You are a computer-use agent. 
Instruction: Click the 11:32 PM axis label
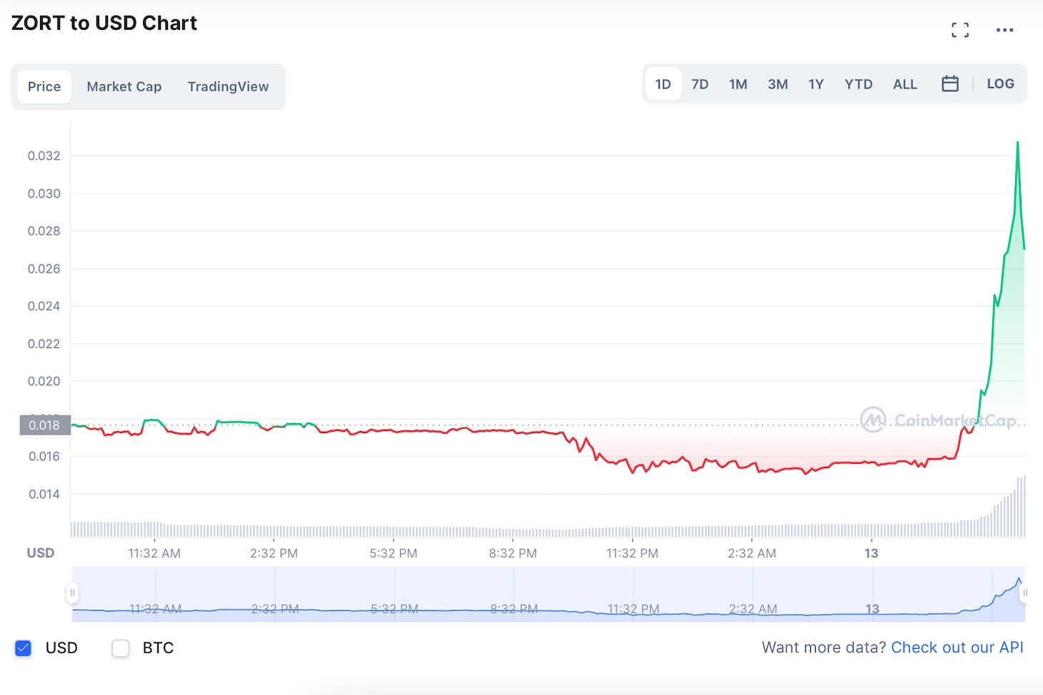click(x=632, y=553)
